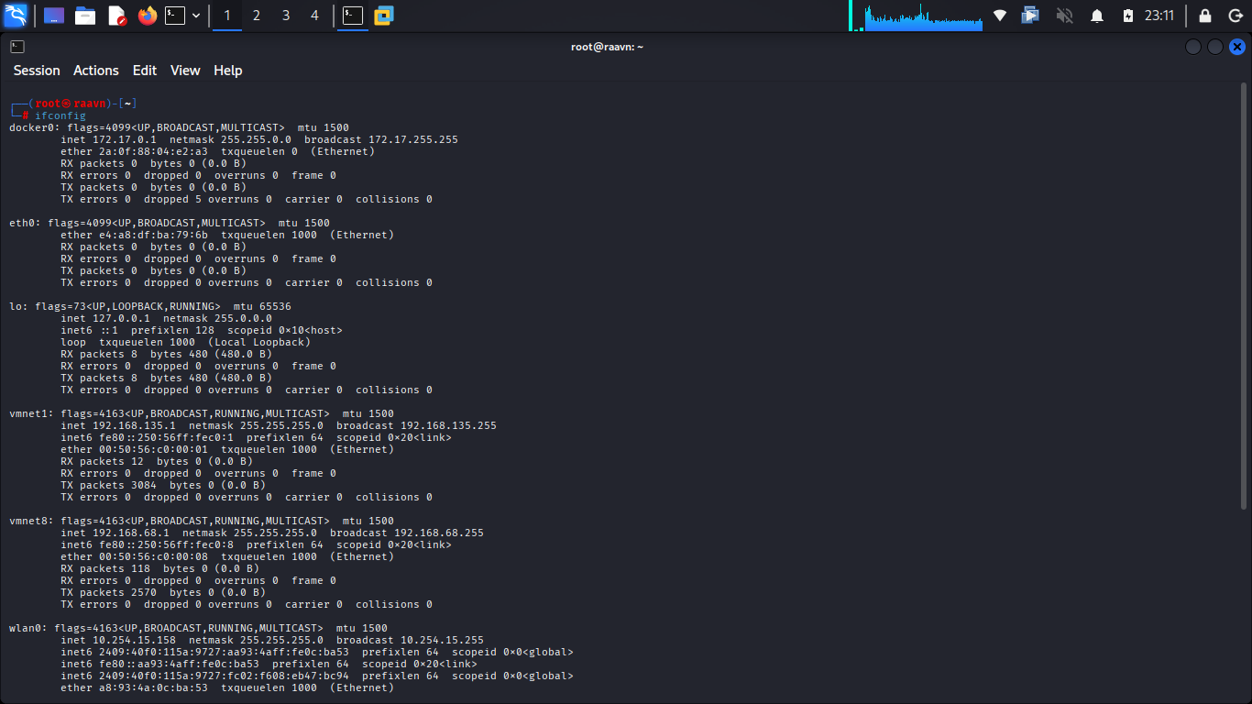This screenshot has height=704, width=1252.
Task: Switch to workspace 4
Action: point(315,16)
